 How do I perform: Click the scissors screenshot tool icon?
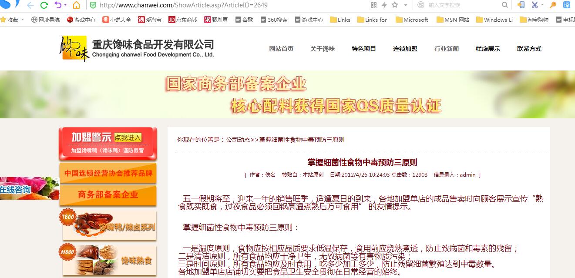(535, 5)
